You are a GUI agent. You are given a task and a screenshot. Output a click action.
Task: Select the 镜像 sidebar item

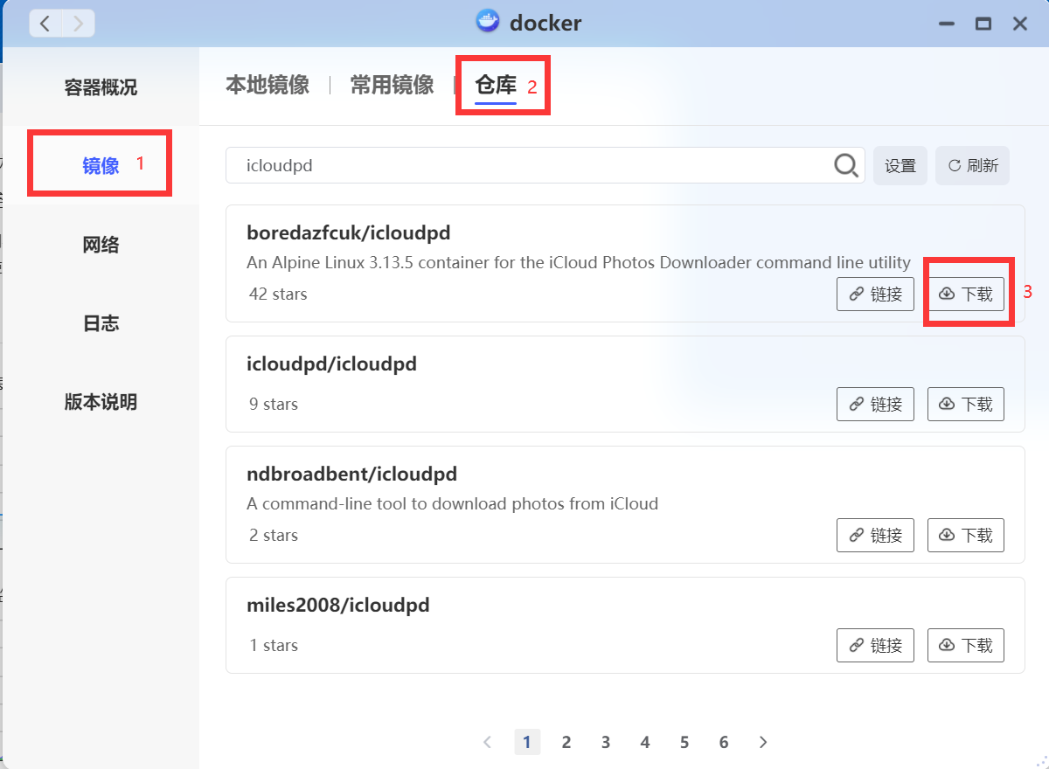99,163
